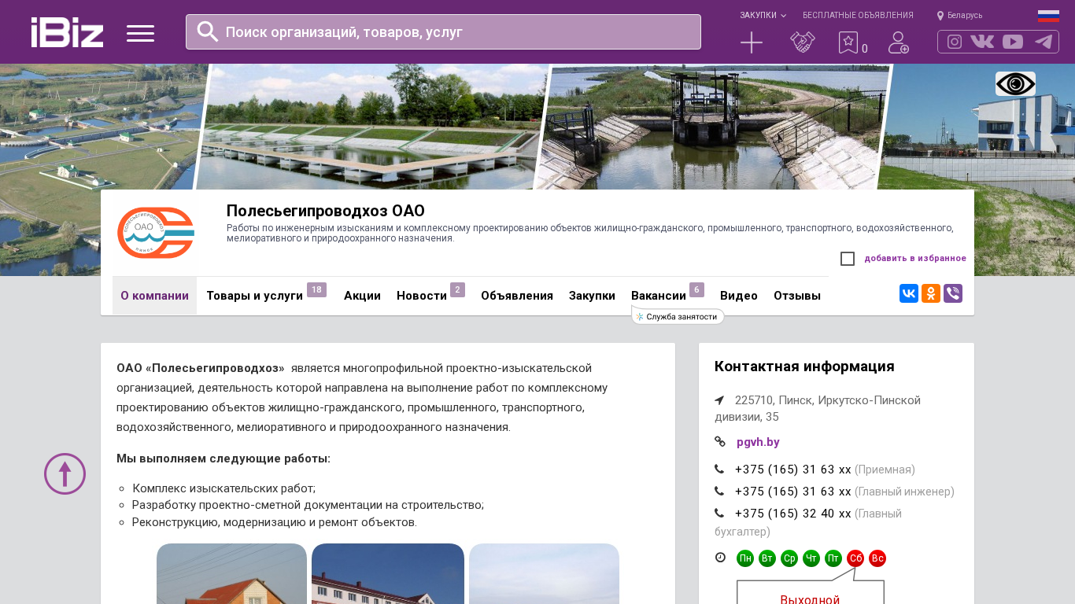1075x604 pixels.
Task: Open the О компании tab
Action: (x=154, y=296)
